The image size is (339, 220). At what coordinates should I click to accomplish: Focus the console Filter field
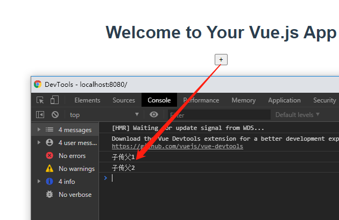point(219,115)
